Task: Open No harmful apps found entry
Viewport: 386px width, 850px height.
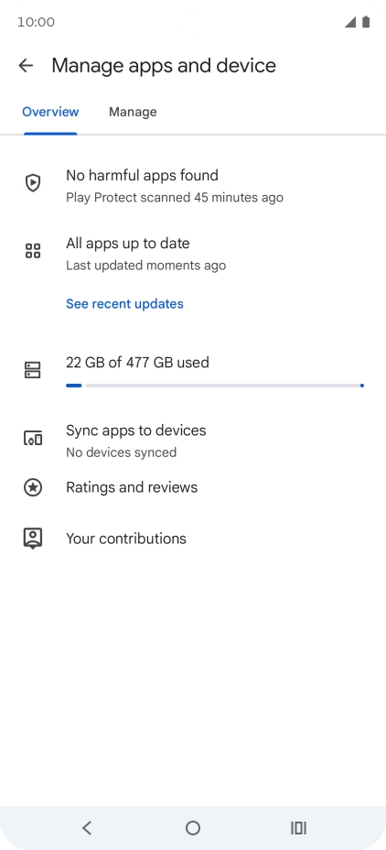Action: (193, 186)
